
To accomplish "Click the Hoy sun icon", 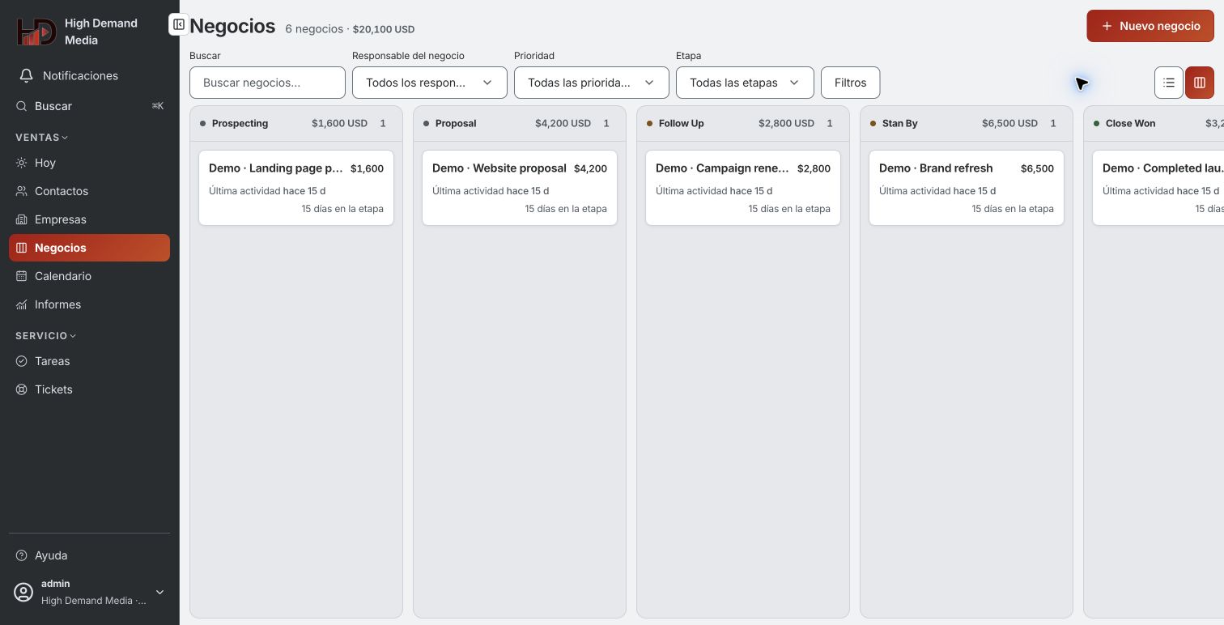I will (21, 163).
